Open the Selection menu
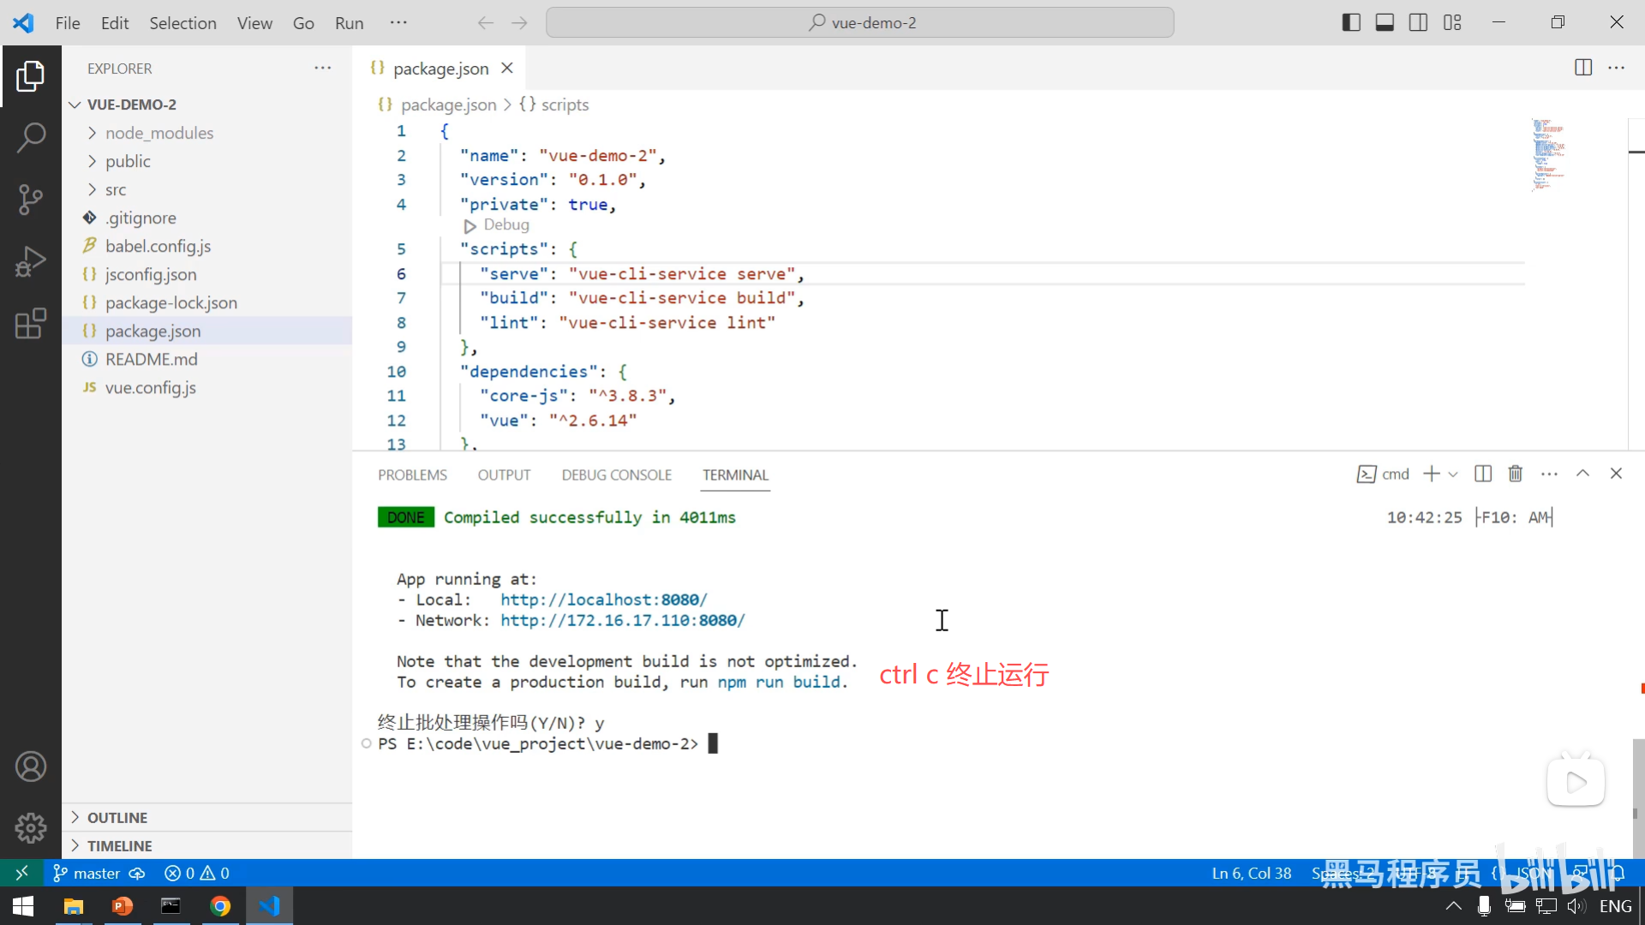 pyautogui.click(x=182, y=23)
